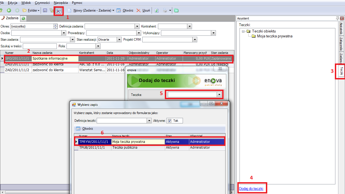Open the Stan realizacji dropdown set to Otwarte
345x194 pixels.
click(x=119, y=40)
